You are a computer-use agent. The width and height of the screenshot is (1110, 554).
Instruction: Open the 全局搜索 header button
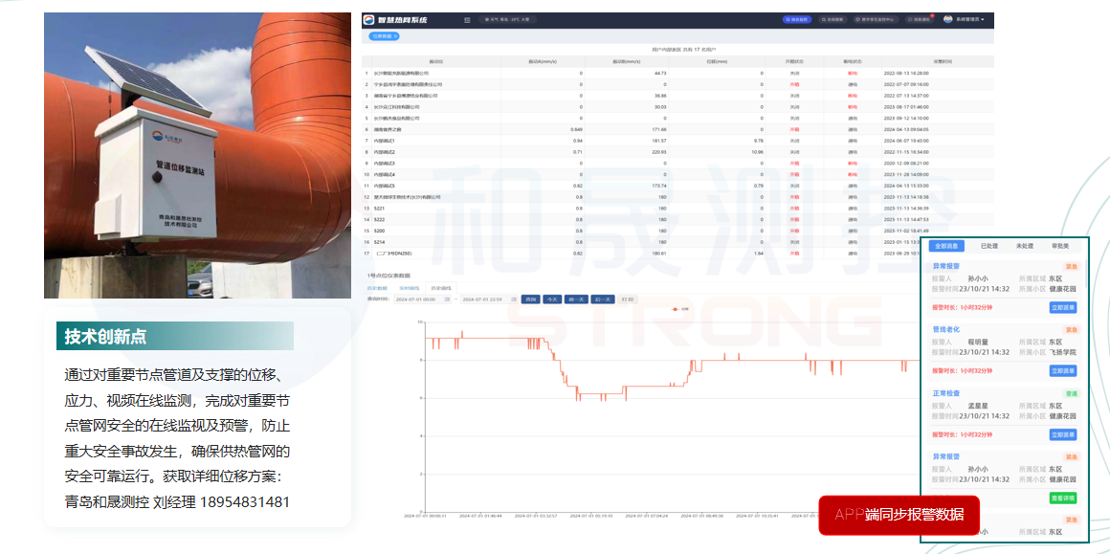[x=831, y=20]
